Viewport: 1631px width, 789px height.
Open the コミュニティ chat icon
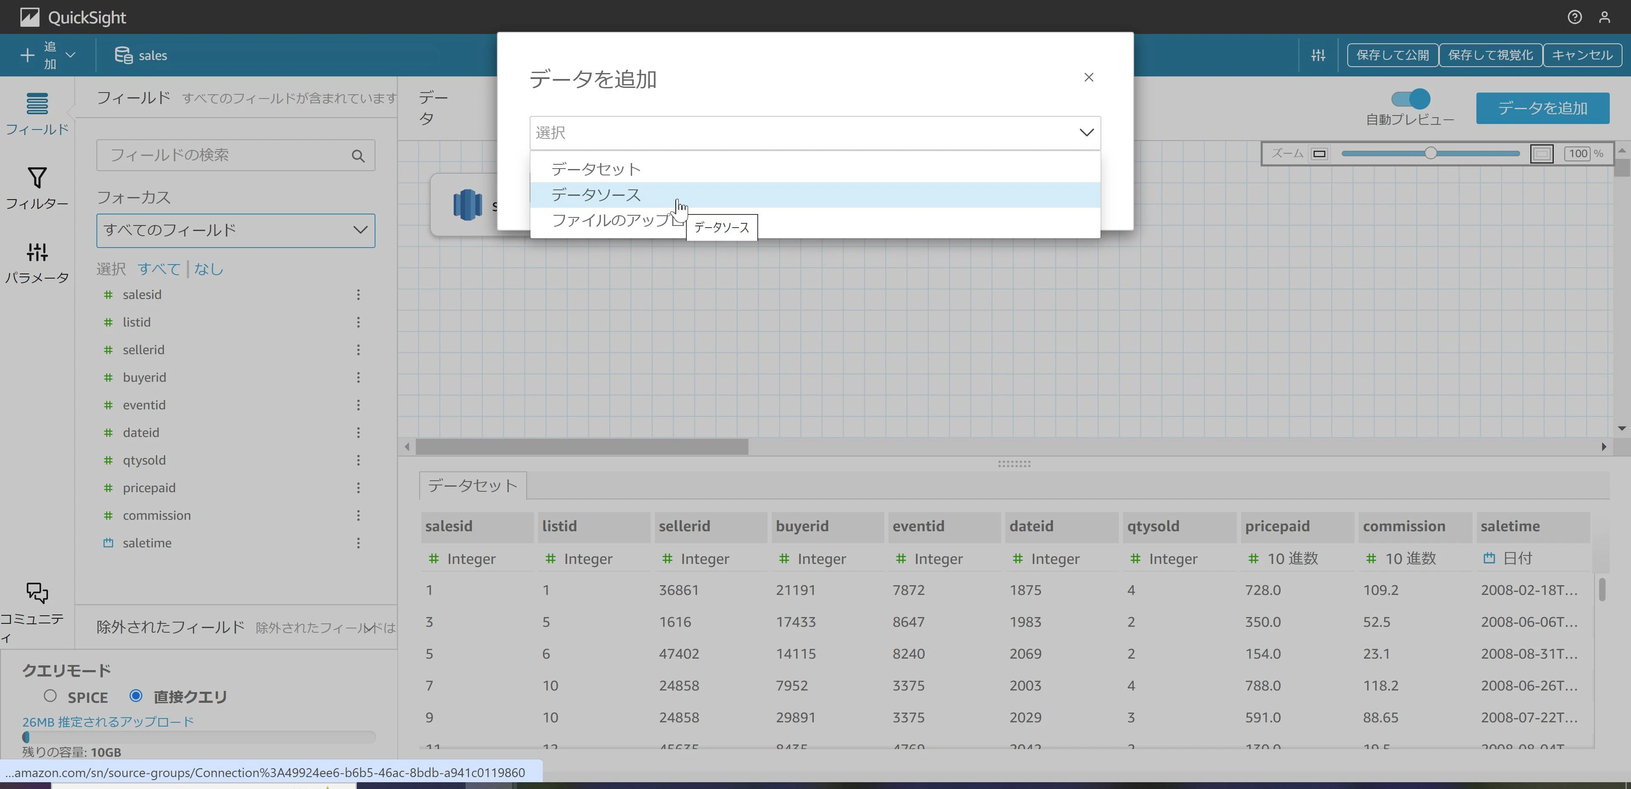[37, 593]
